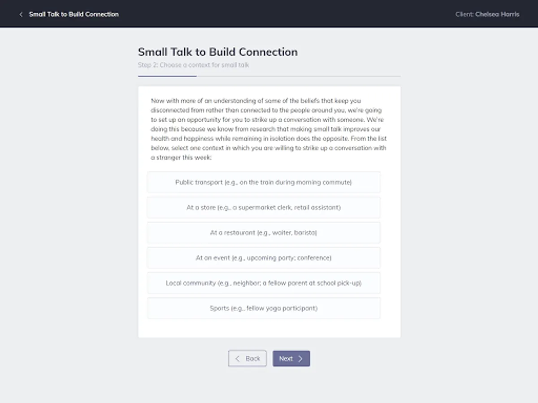Click the empty dark header bar area
This screenshot has width=538, height=403.
click(287, 14)
